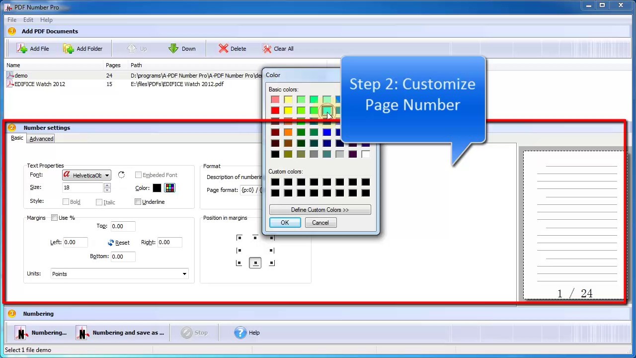636x358 pixels.
Task: Move the selected document Down
Action: point(182,49)
